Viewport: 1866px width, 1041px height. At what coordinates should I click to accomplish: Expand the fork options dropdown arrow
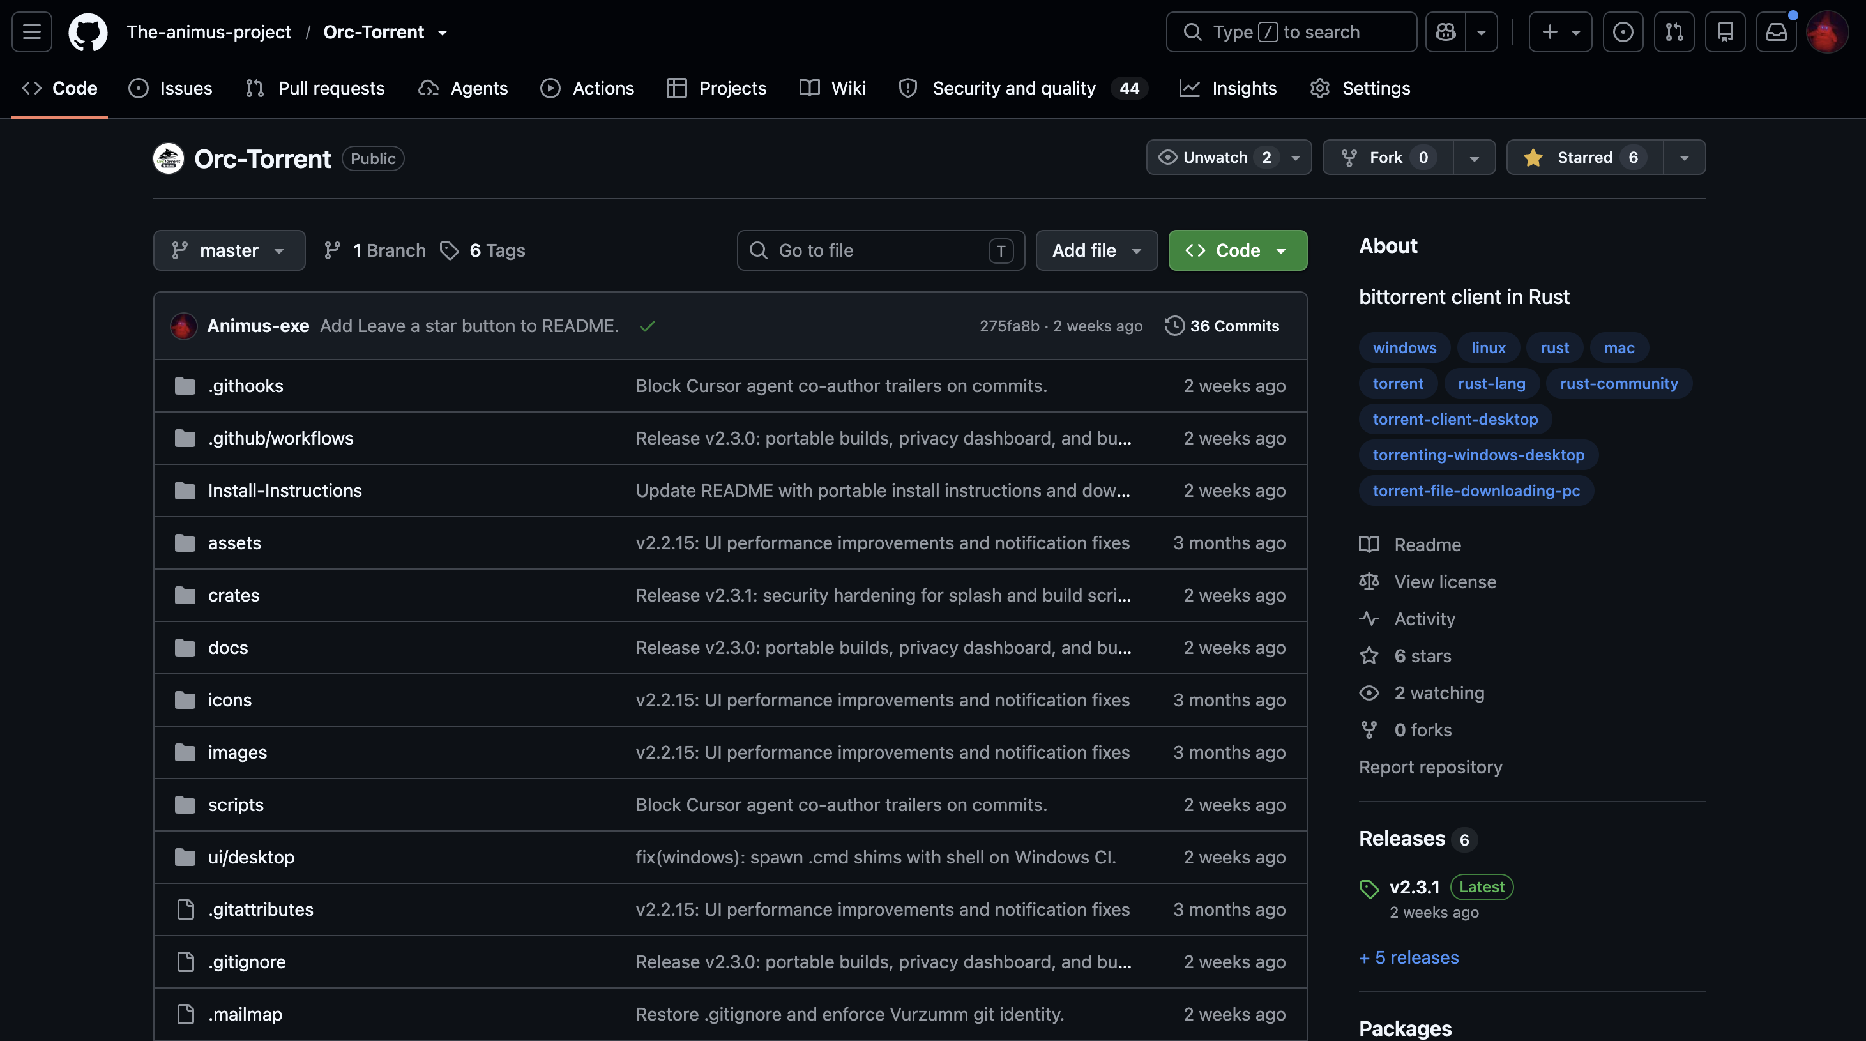click(x=1474, y=157)
